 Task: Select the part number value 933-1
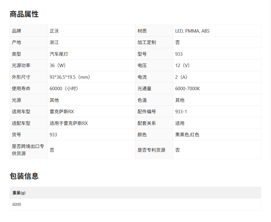[181, 112]
